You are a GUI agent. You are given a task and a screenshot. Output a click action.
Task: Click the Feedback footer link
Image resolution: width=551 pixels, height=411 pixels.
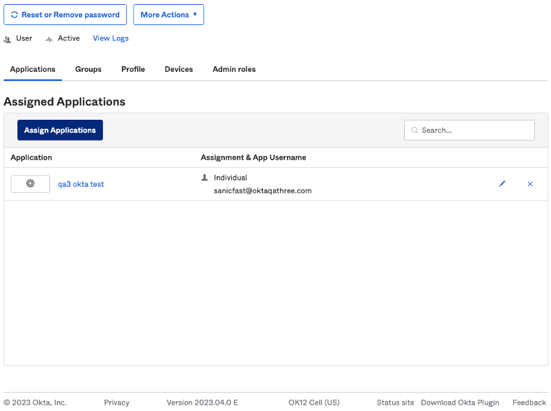529,403
